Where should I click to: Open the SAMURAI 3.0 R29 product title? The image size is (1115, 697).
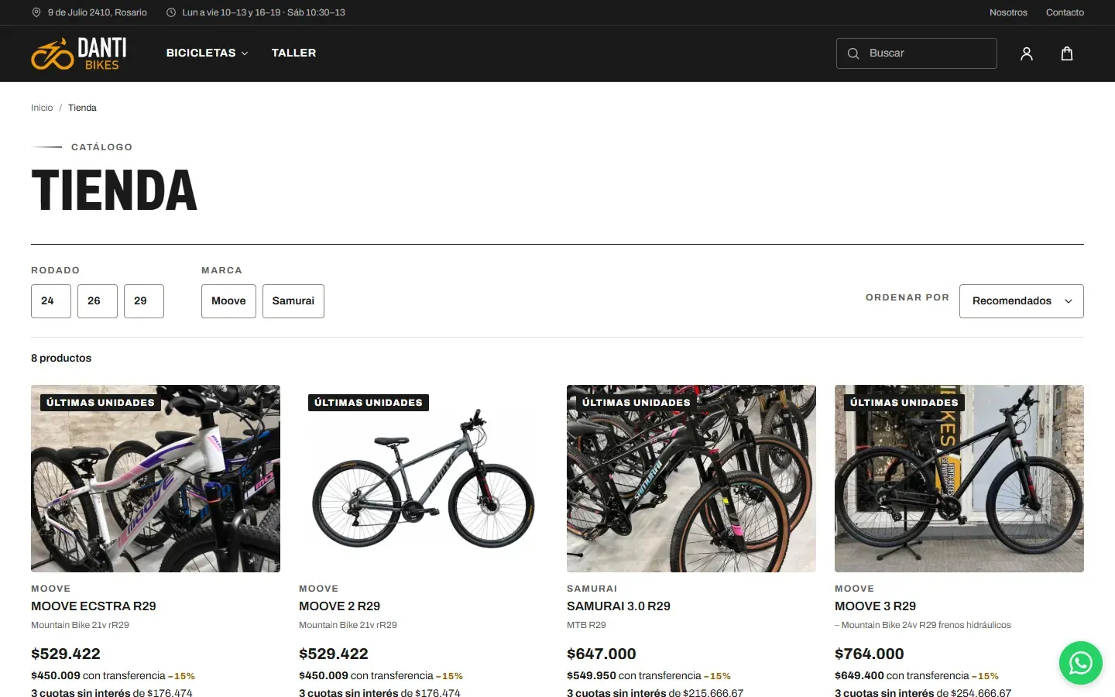619,606
